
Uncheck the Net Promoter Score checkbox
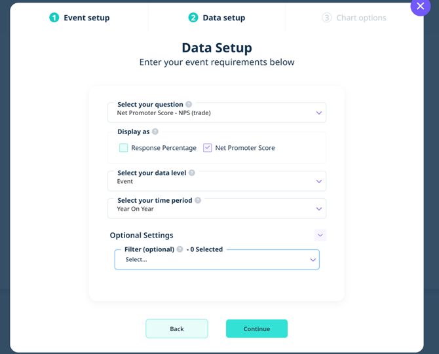point(208,148)
